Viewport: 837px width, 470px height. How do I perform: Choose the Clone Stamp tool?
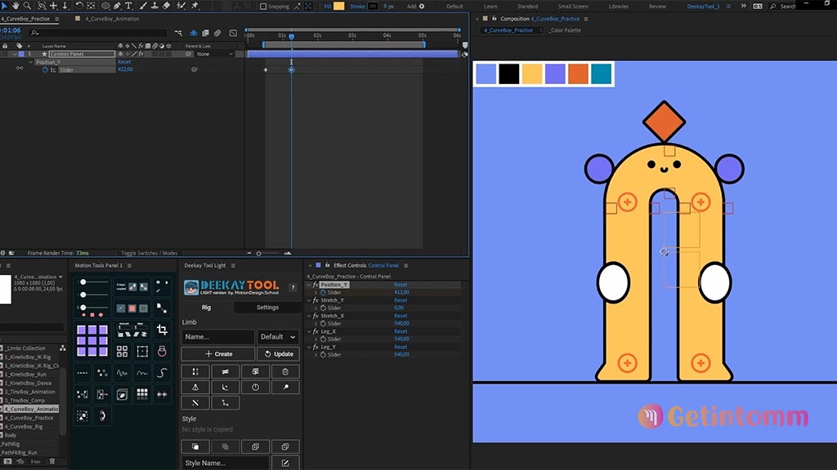click(x=154, y=6)
